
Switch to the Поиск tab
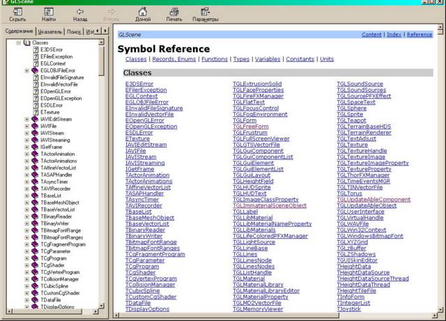point(74,32)
